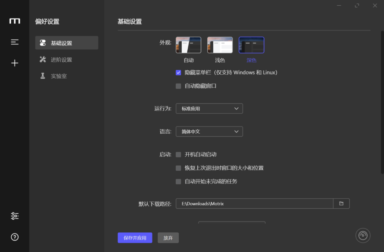Click the Motrix logo icon

pyautogui.click(x=15, y=21)
